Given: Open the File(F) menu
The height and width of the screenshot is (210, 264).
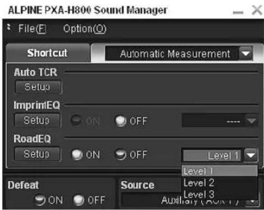Looking at the screenshot, I should point(32,29).
